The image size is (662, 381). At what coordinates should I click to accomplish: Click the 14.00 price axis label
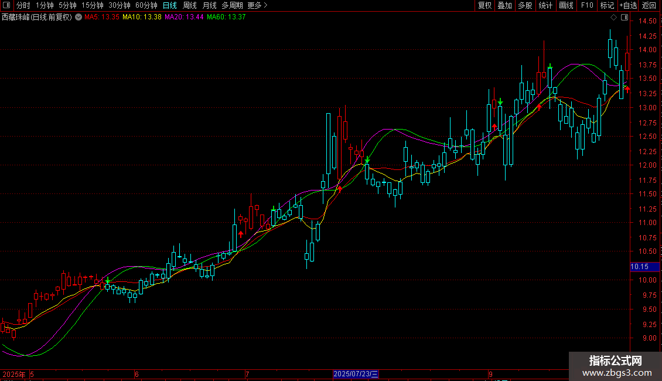[x=647, y=50]
